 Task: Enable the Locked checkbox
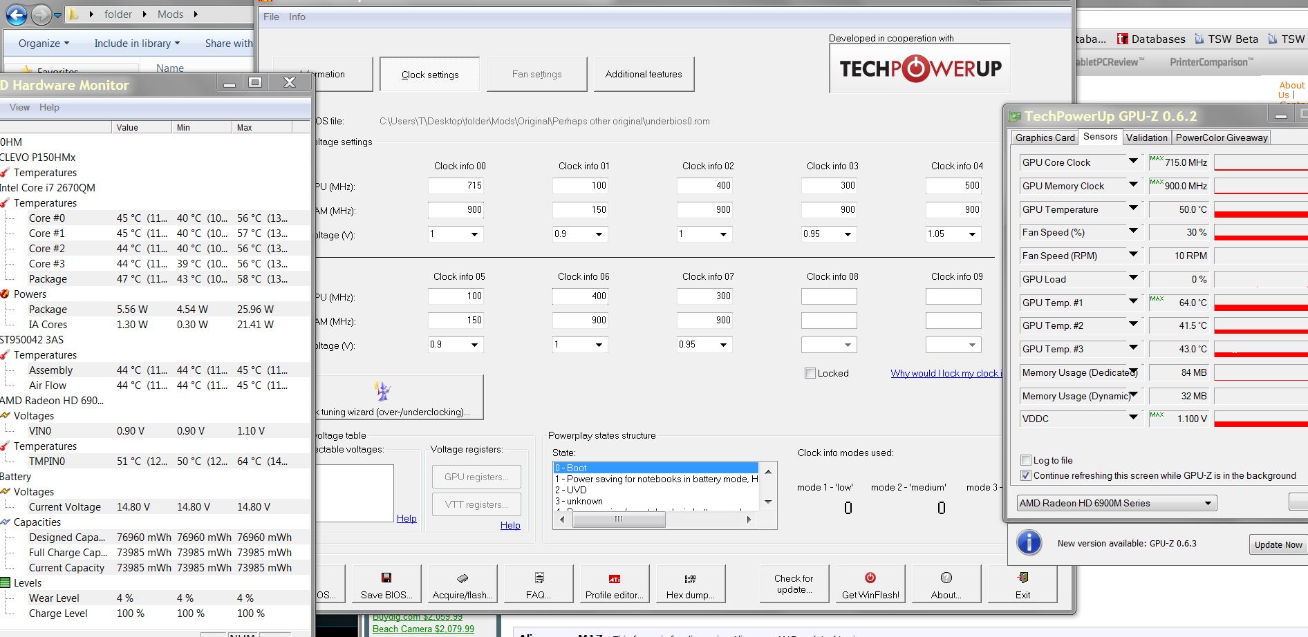coord(810,373)
